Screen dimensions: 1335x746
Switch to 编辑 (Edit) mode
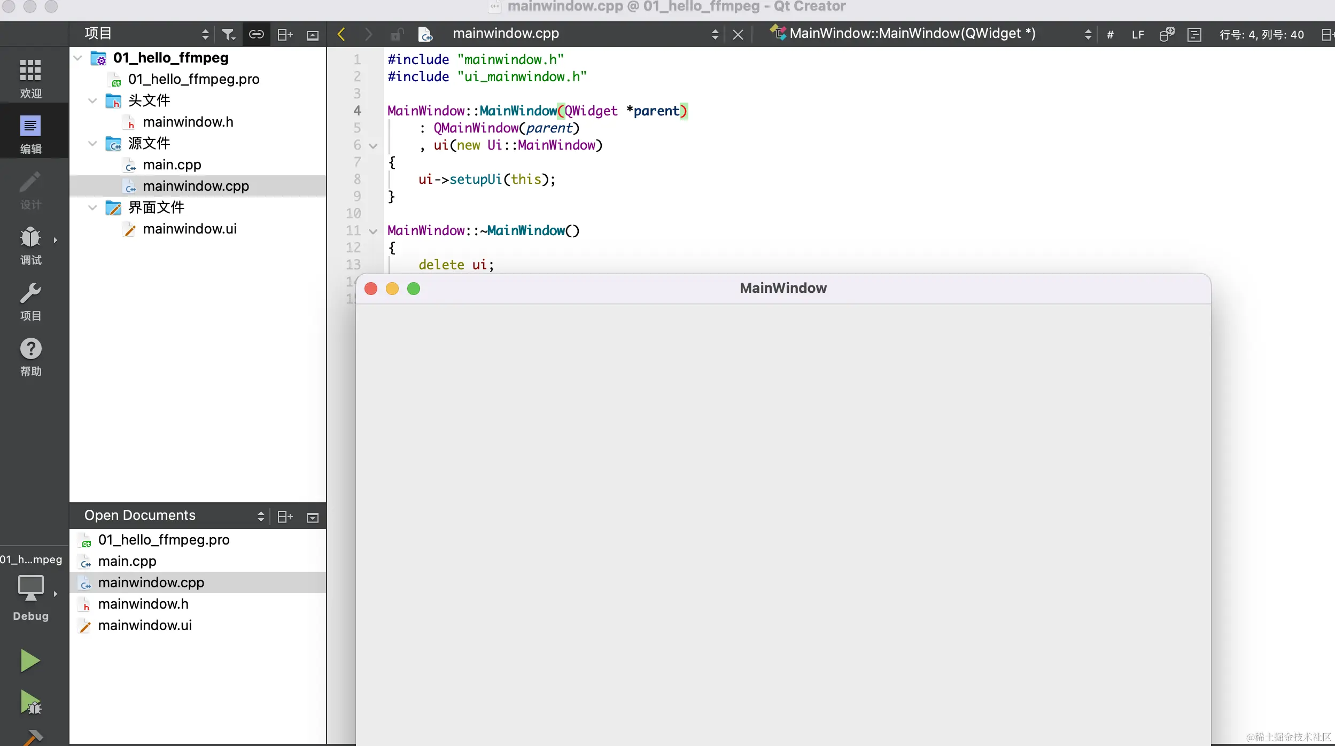tap(30, 134)
